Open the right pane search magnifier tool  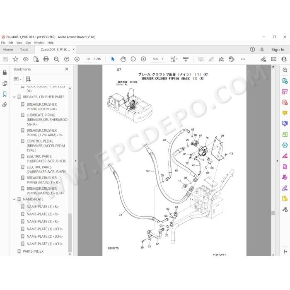click(285, 70)
